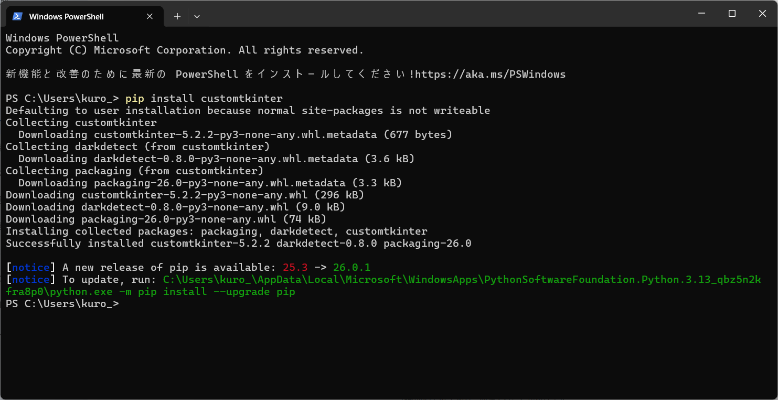Viewport: 778px width, 400px height.
Task: Expand the new tab profile dropdown chevron
Action: 197,16
